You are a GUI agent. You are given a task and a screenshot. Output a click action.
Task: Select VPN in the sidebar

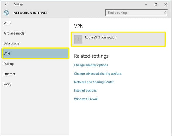(x=36, y=54)
